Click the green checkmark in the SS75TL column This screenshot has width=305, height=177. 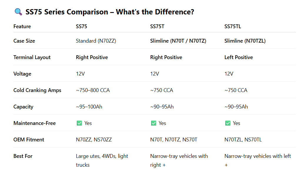coord(228,123)
